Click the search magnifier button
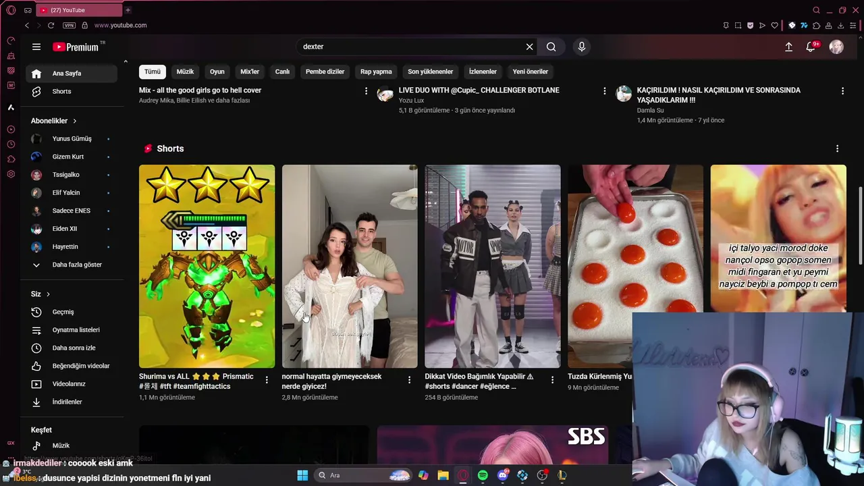 pos(551,47)
